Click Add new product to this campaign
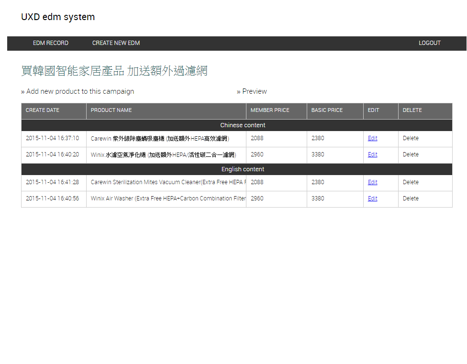Screen dimensions: 467x364 point(78,91)
